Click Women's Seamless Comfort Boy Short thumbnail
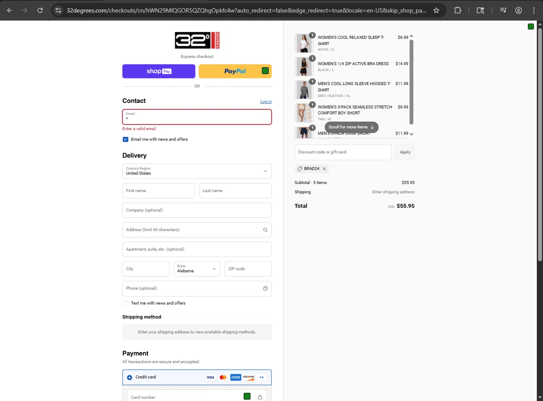The width and height of the screenshot is (543, 401). (x=304, y=113)
